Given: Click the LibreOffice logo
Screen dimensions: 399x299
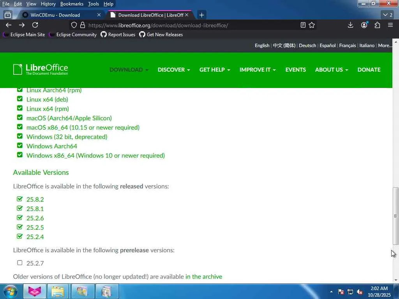Looking at the screenshot, I should click(x=41, y=69).
